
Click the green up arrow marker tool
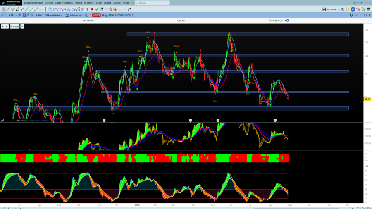click(87, 9)
